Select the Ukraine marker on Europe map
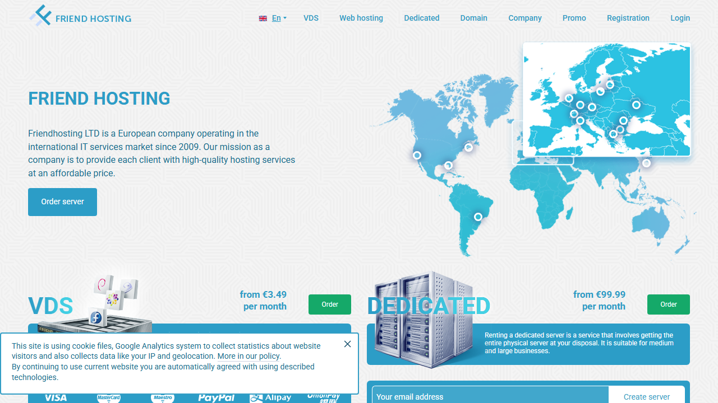 [x=636, y=105]
